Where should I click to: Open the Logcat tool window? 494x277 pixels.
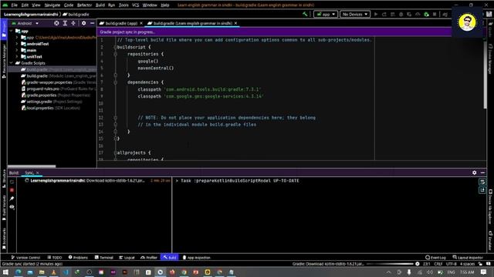click(x=127, y=258)
